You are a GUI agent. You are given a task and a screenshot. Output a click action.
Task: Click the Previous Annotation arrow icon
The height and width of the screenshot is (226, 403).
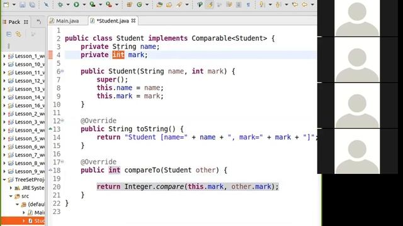pos(278,4)
